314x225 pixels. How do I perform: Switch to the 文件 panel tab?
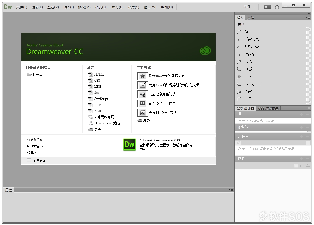[x=250, y=18]
